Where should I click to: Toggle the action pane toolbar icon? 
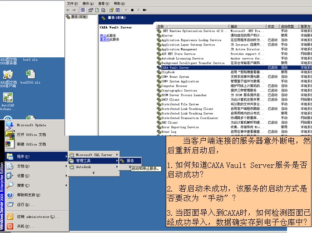(x=118, y=10)
